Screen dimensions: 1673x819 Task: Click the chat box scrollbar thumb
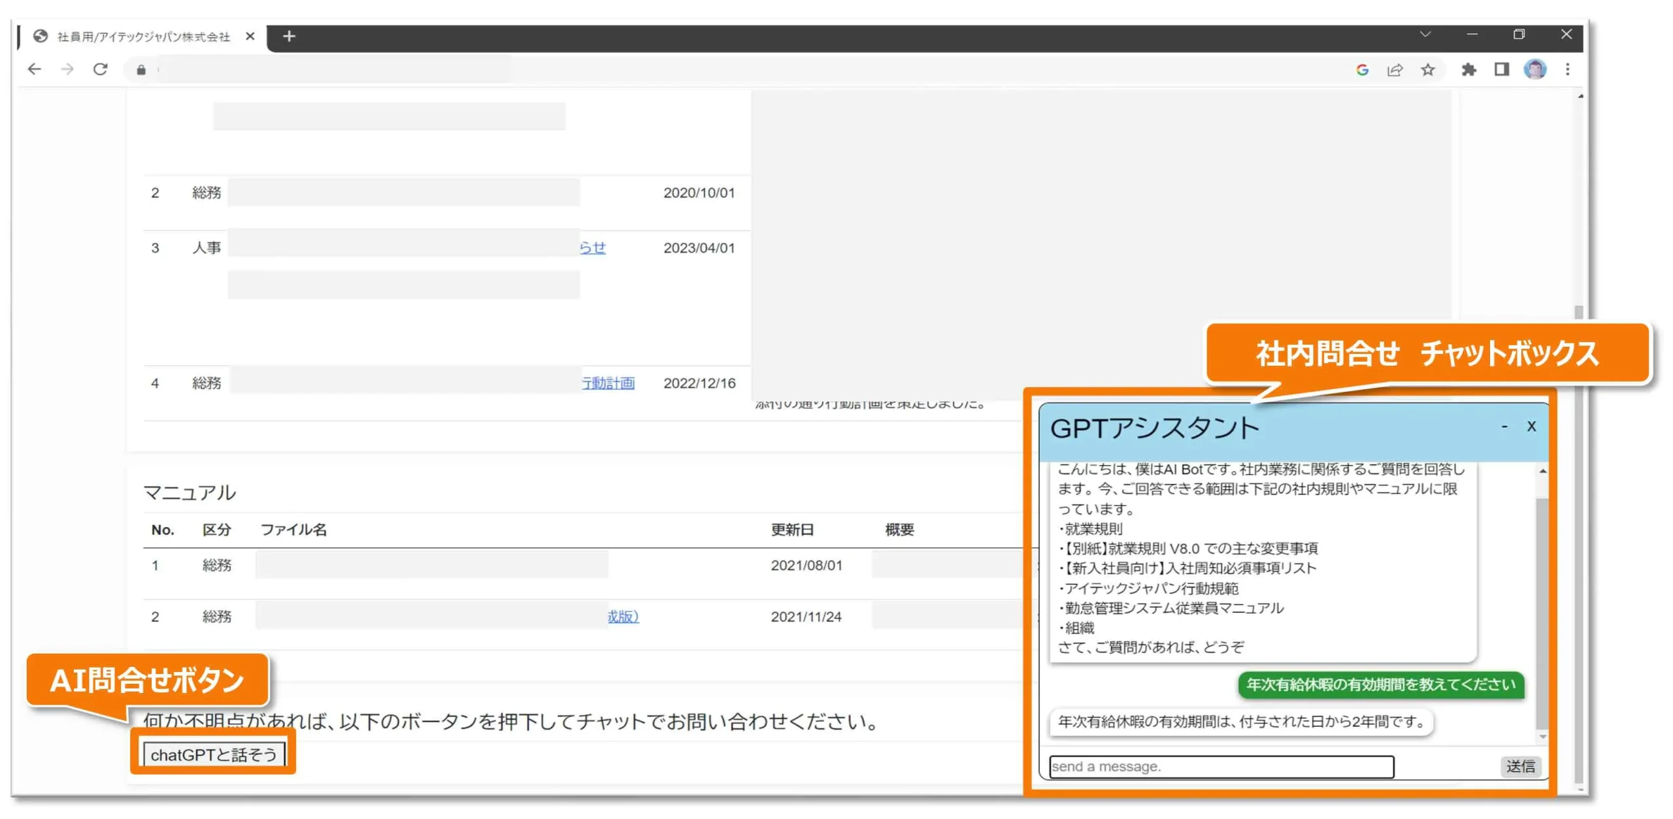click(1542, 613)
